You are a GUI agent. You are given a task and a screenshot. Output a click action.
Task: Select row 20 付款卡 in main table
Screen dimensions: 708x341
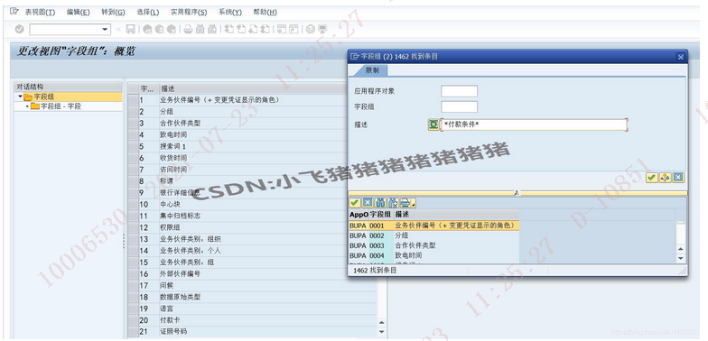coord(252,320)
